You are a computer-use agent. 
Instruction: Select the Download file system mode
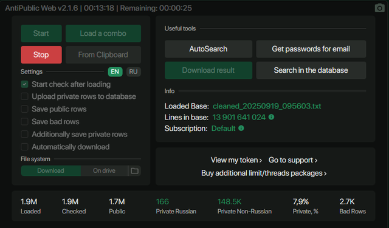[50, 171]
